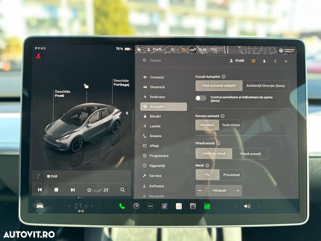The width and height of the screenshot is (321, 241).
Task: Increase speed offset with plus button
Action: click(238, 191)
